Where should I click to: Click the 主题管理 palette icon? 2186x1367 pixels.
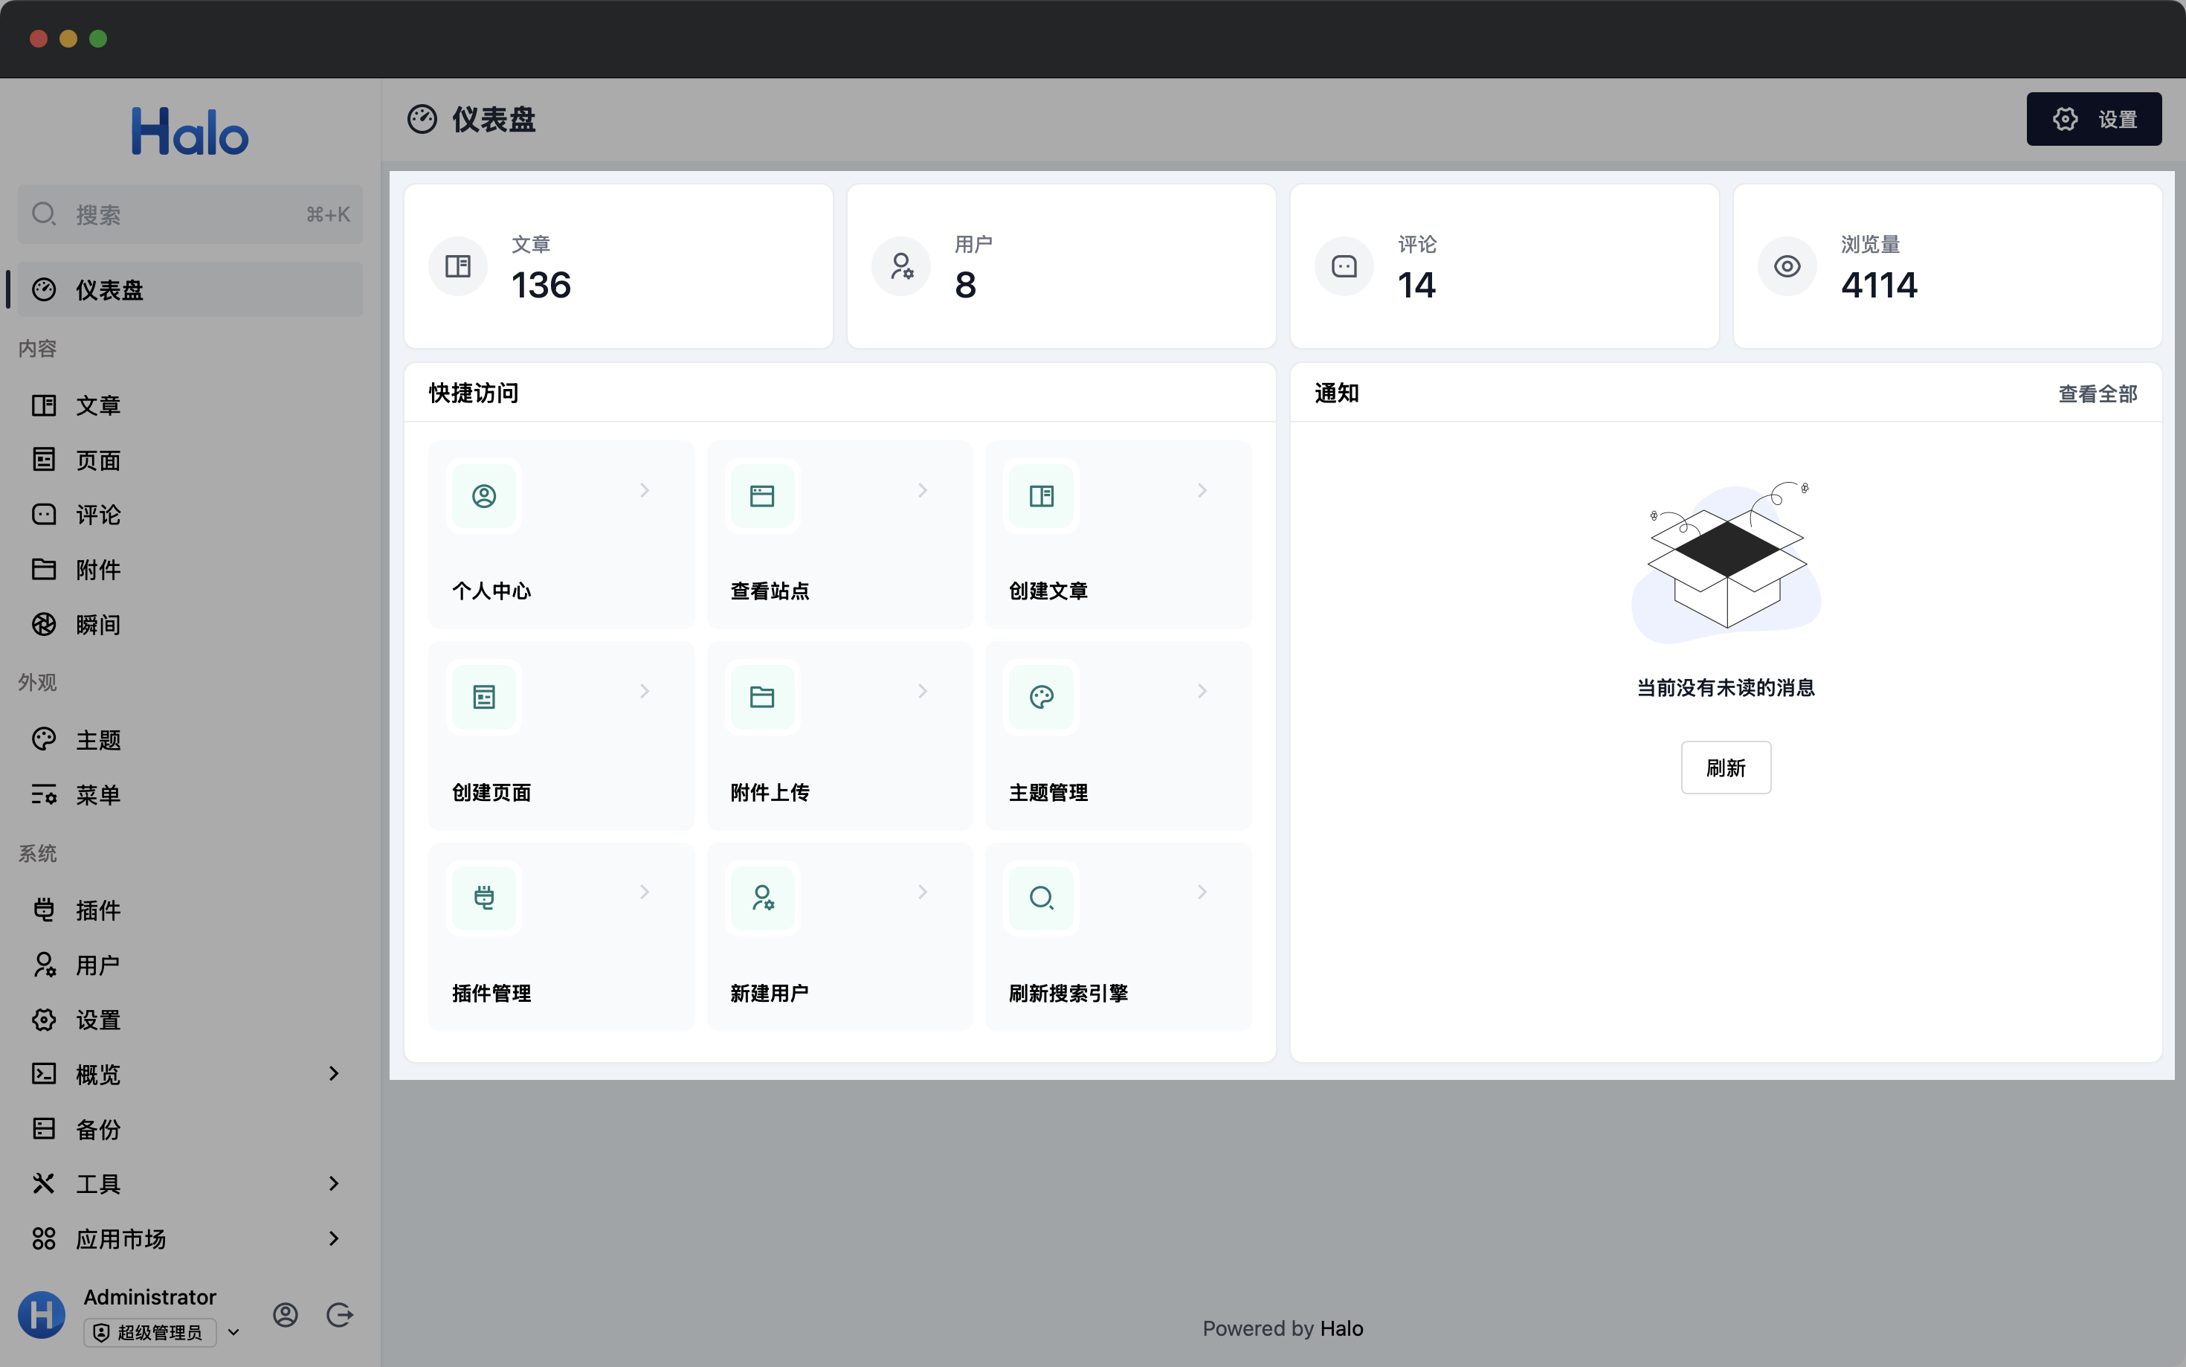1041,697
